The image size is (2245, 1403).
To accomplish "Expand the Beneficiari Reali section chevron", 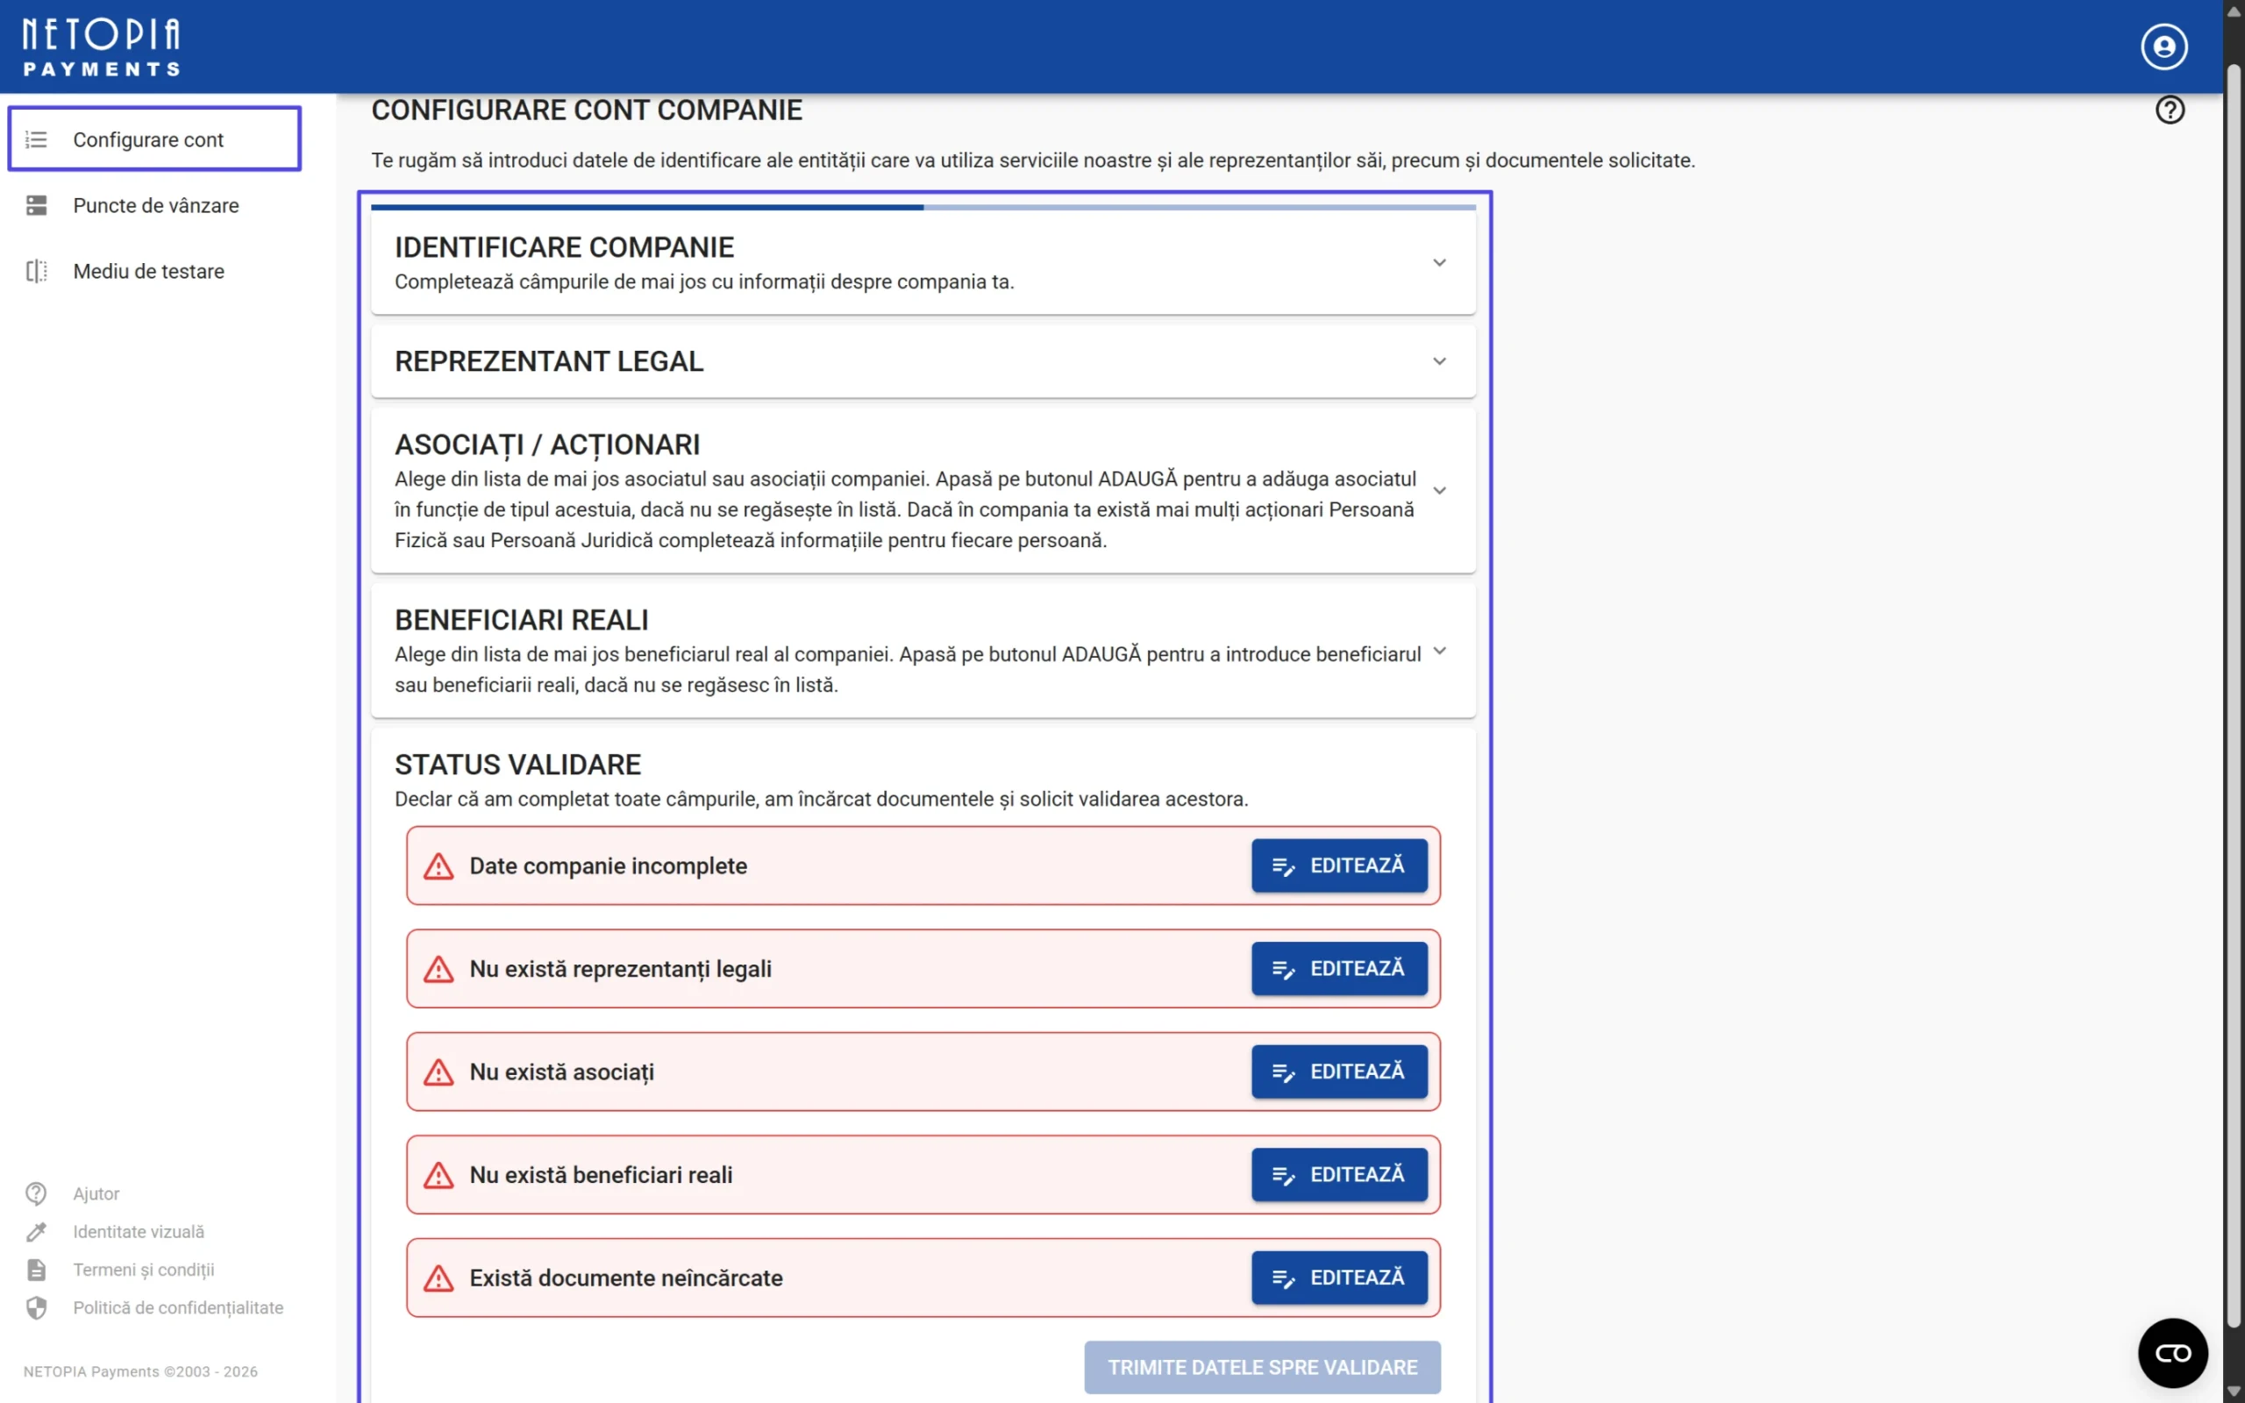I will (x=1439, y=652).
